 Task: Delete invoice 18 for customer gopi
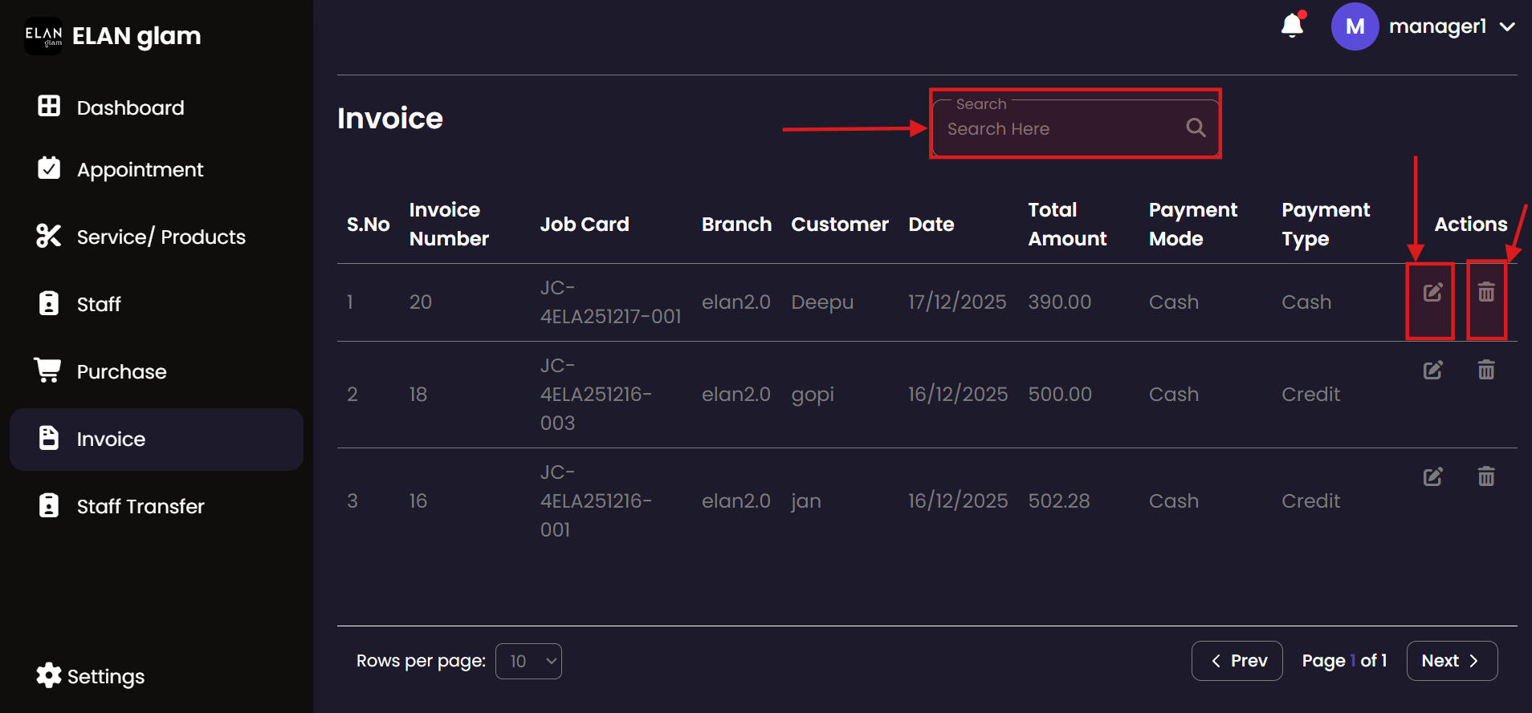[1486, 371]
